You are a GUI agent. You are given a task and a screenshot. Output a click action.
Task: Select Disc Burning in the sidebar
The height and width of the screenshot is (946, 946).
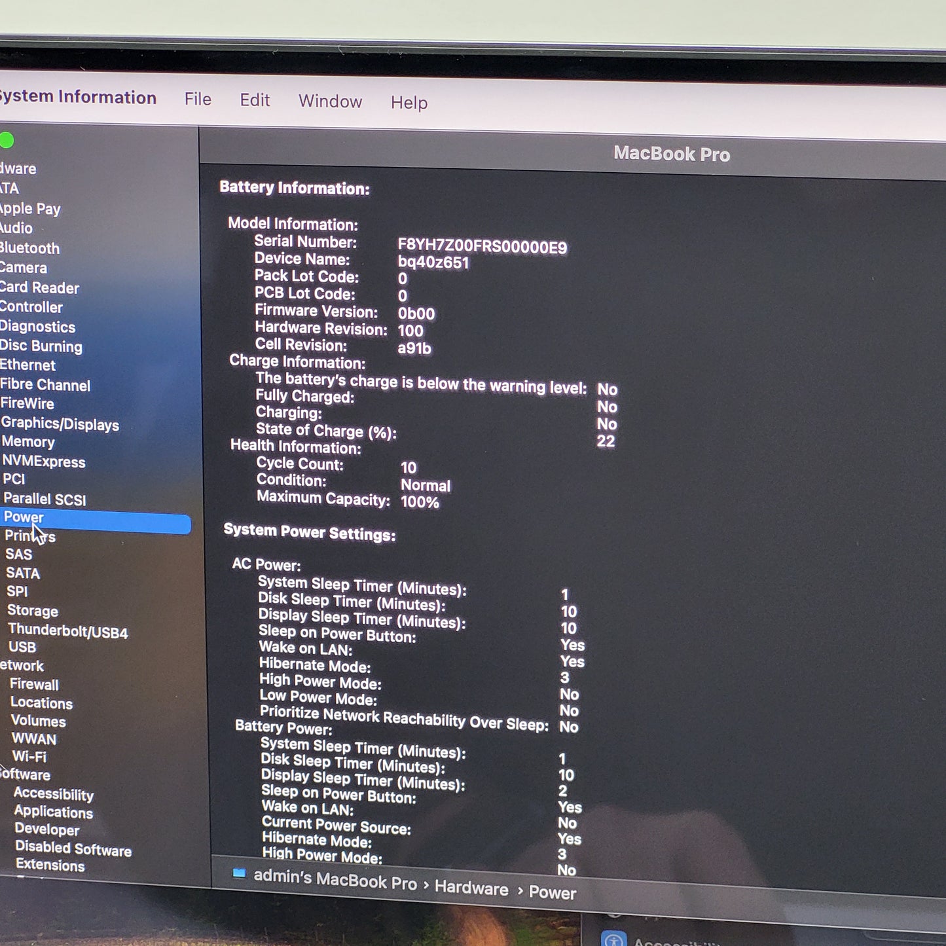click(41, 346)
